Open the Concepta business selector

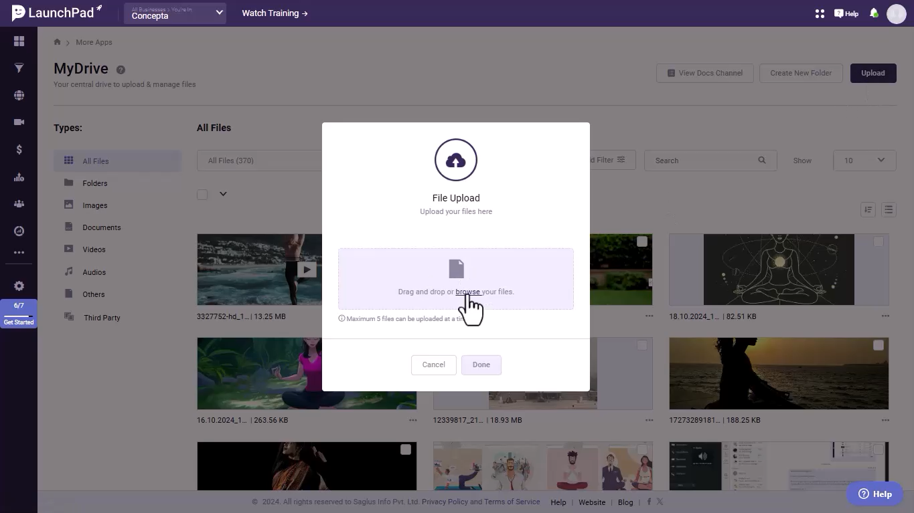click(x=175, y=13)
